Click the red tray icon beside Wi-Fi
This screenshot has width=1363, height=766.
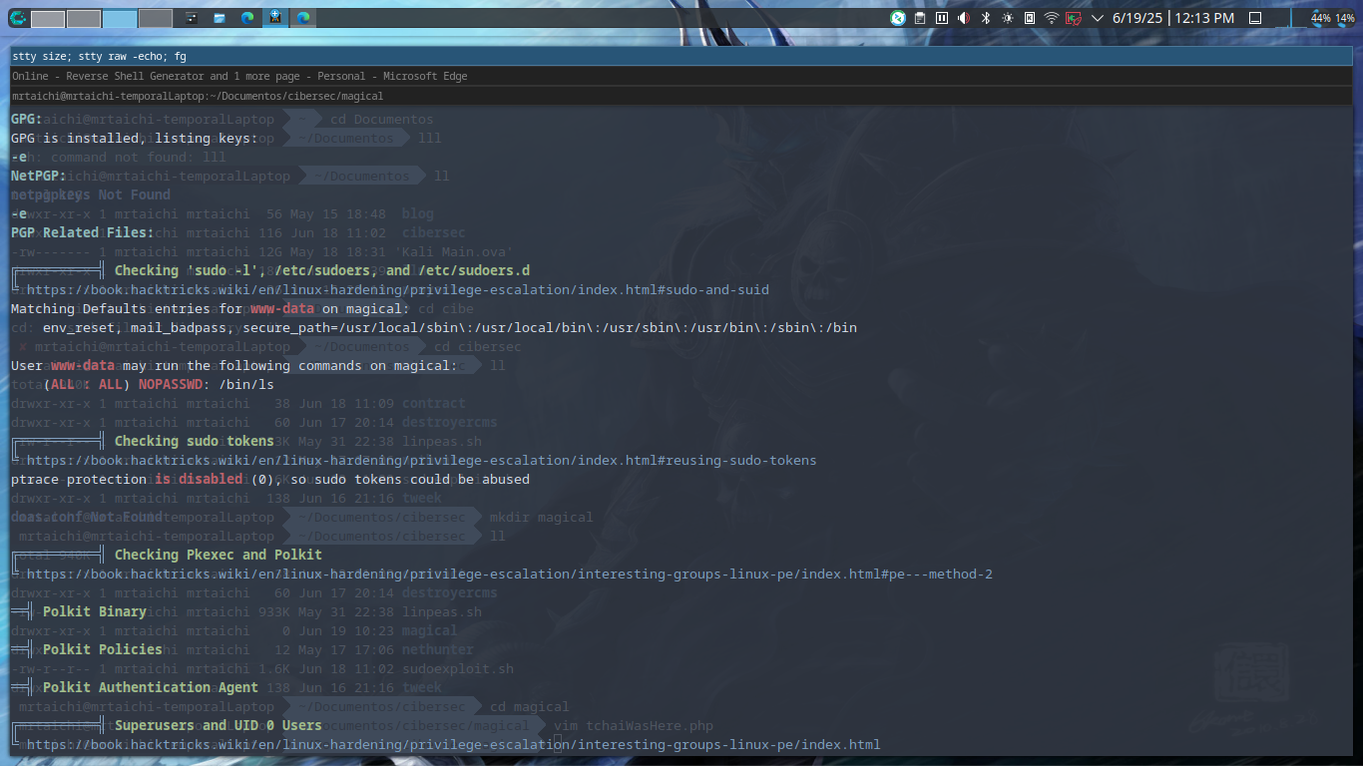tap(1074, 18)
